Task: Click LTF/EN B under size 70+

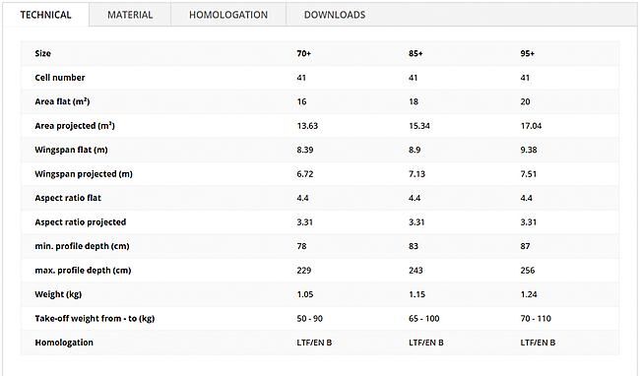Action: 314,343
